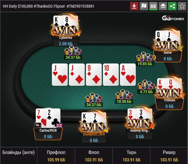Select the Префлоп street tab
The height and width of the screenshot is (164, 188).
(x=56, y=156)
